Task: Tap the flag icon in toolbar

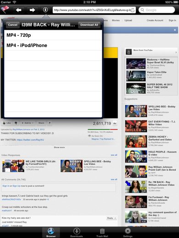Action: click(5, 10)
